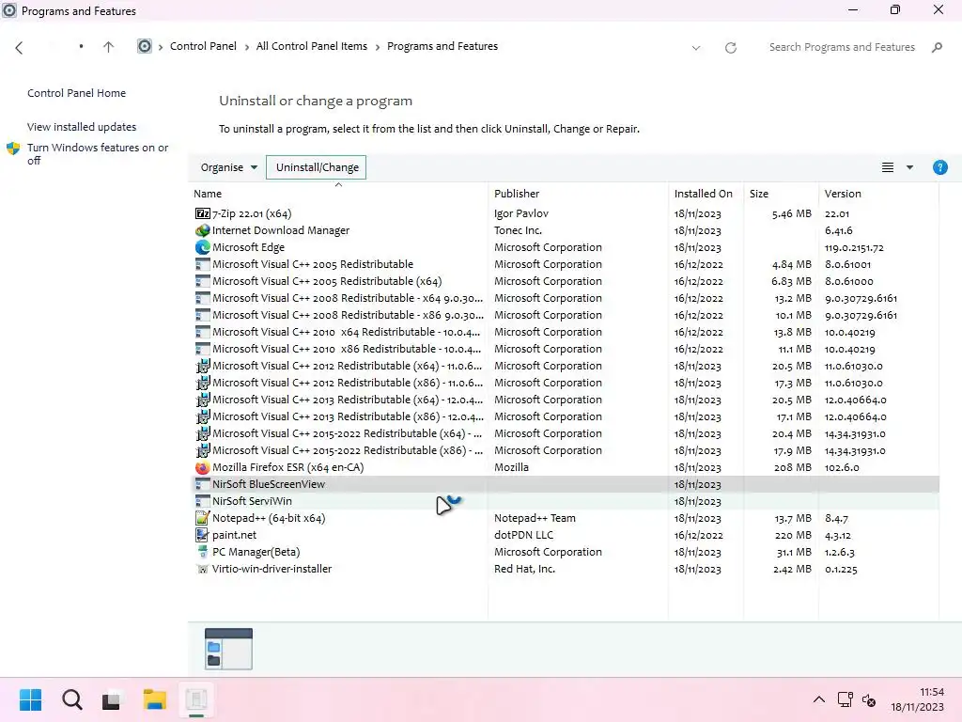Click the Notepad++ program icon

[203, 518]
